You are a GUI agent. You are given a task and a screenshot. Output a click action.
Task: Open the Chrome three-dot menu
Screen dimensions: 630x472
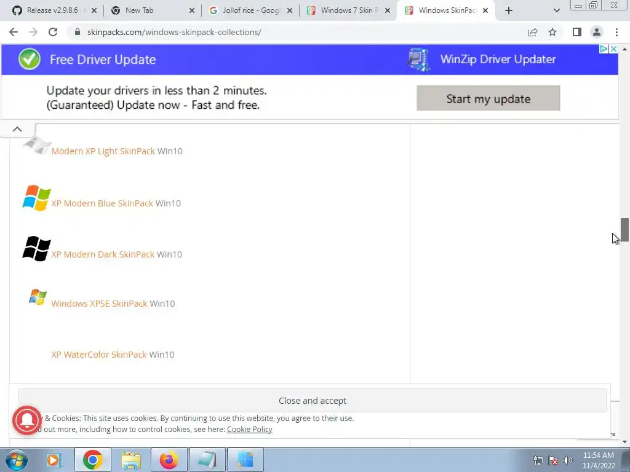(616, 32)
